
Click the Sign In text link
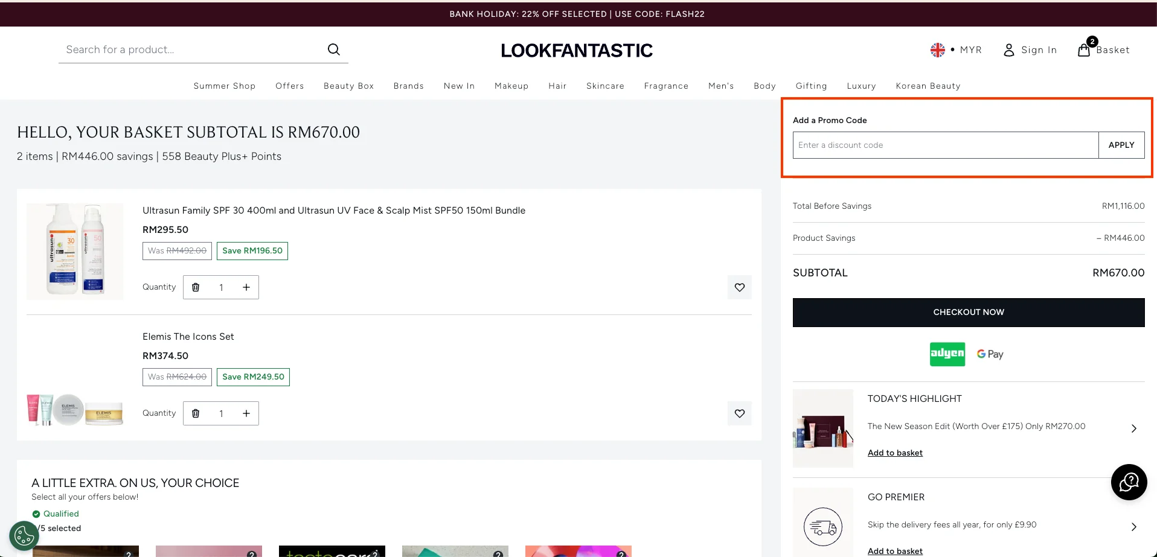1039,50
